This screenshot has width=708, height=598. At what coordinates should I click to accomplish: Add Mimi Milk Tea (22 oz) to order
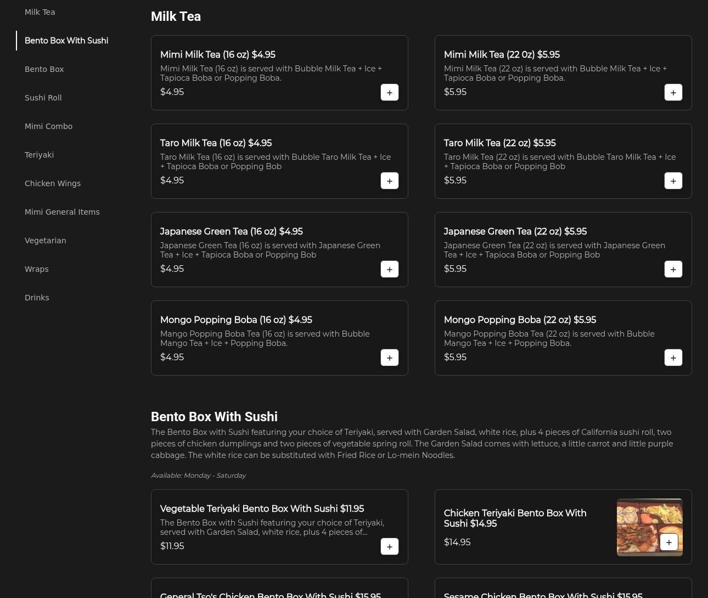(x=673, y=92)
